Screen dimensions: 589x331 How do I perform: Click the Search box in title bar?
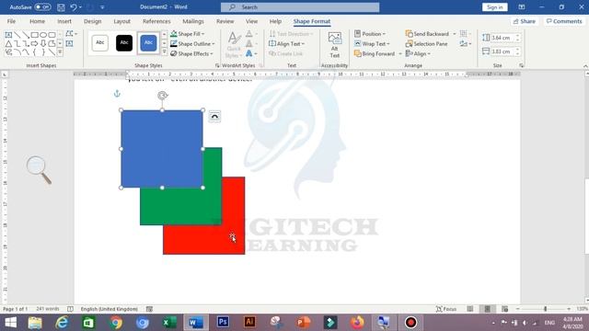tap(300, 7)
